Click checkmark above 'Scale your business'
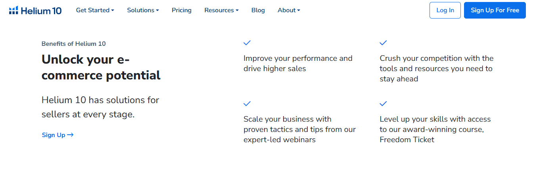535x175 pixels. pyautogui.click(x=247, y=103)
